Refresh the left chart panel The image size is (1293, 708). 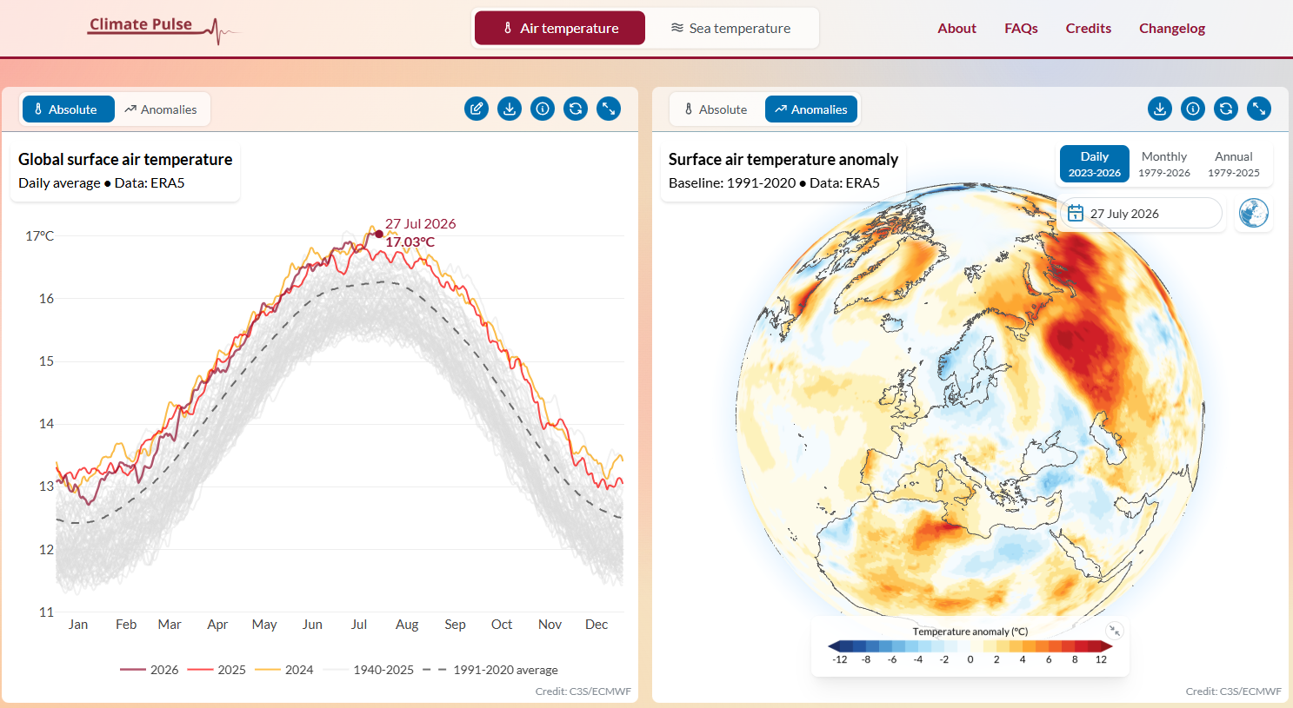click(x=576, y=109)
